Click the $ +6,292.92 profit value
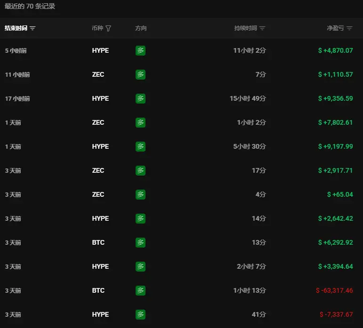Image resolution: width=363 pixels, height=328 pixels. (335, 242)
